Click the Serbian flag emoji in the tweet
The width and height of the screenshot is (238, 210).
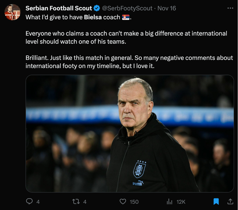[126, 18]
